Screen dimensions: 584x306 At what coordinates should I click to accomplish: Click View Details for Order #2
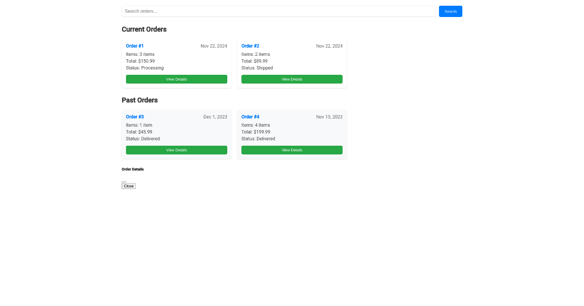click(292, 79)
